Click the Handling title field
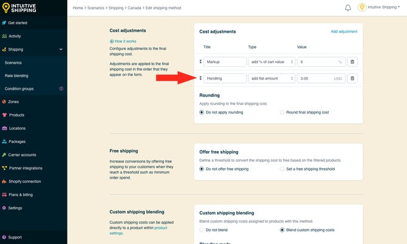407x244 pixels. click(x=225, y=78)
